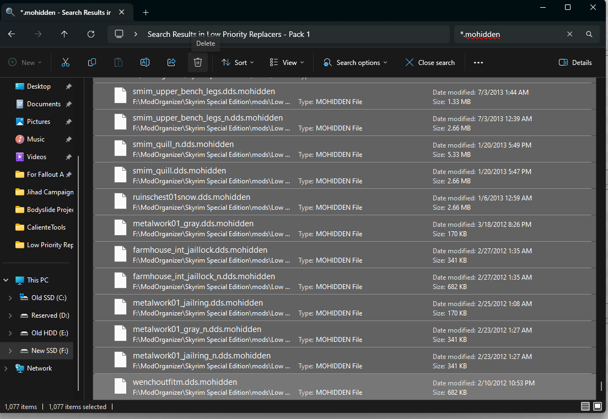Open Desktop in the navigation pane
The image size is (608, 419).
[39, 86]
